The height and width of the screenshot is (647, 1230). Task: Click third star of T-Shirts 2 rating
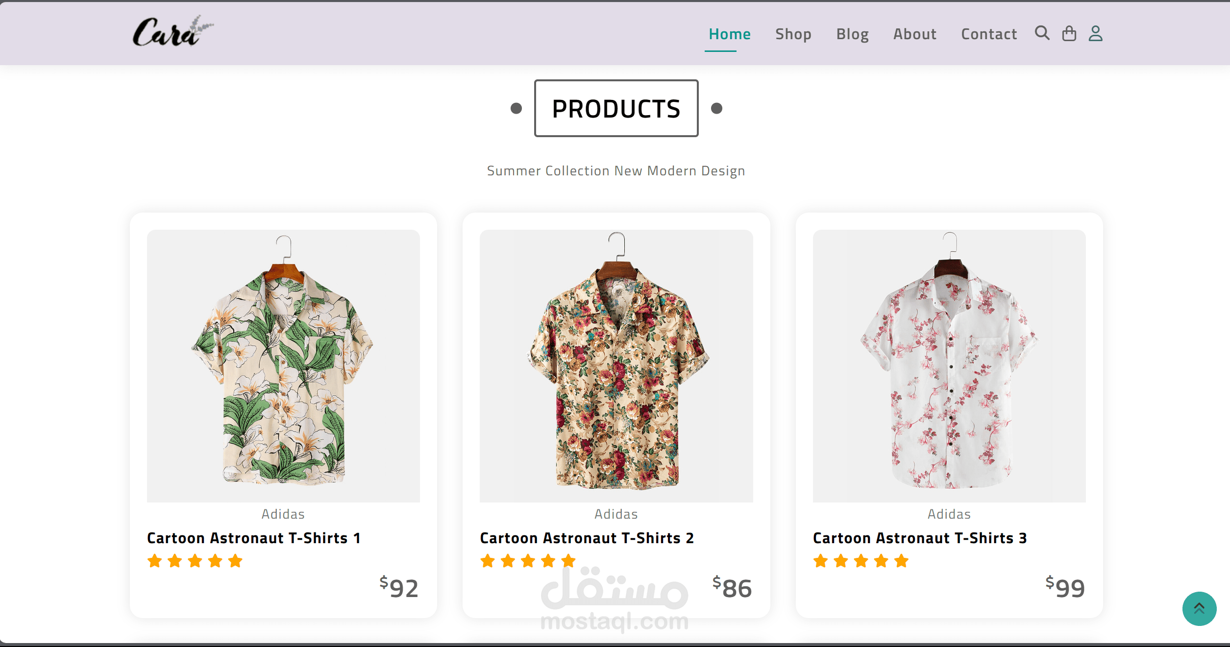pyautogui.click(x=528, y=561)
